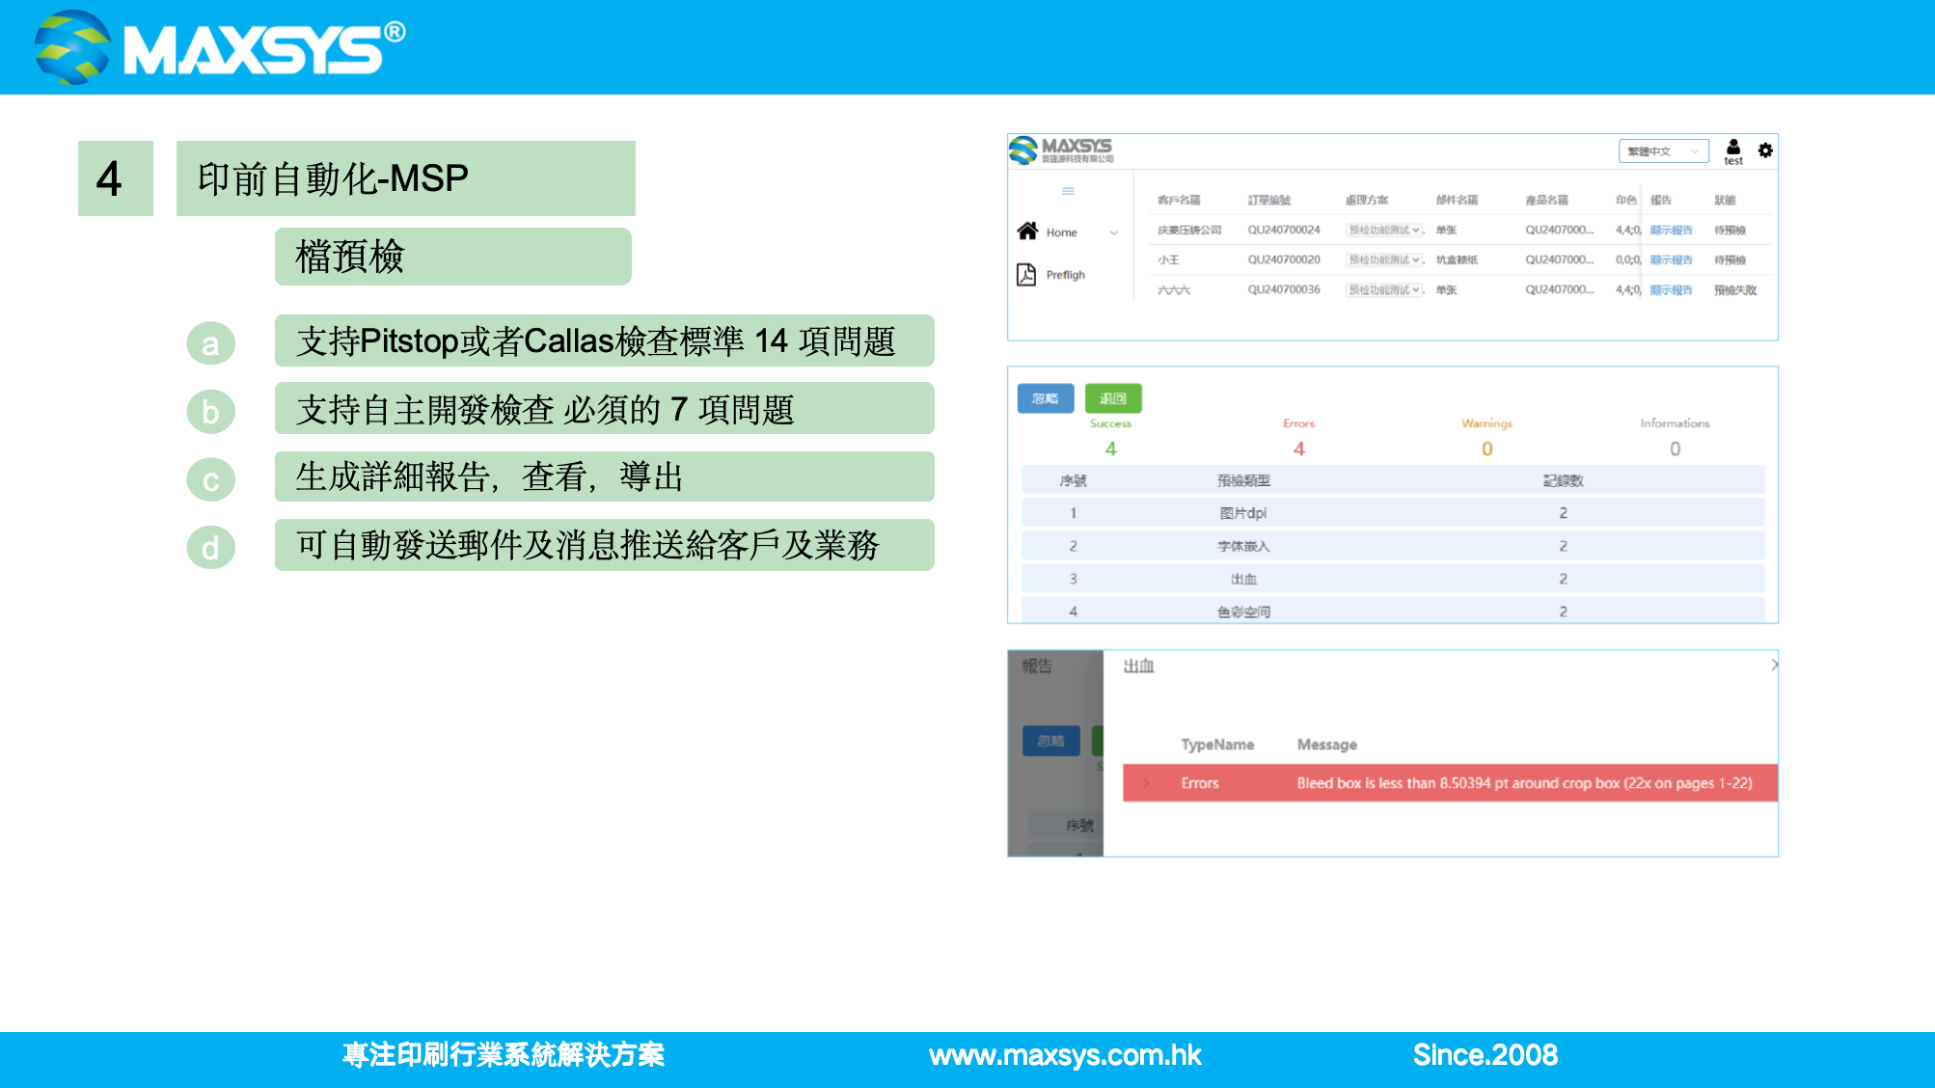
Task: Click the 可自動發送郵件 bullet text
Action: [x=605, y=545]
